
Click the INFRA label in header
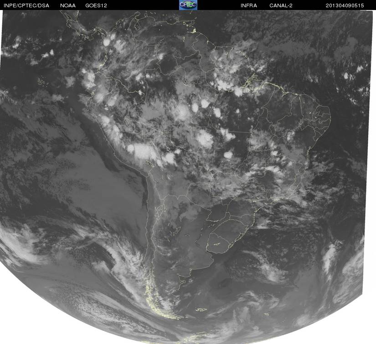pyautogui.click(x=249, y=5)
